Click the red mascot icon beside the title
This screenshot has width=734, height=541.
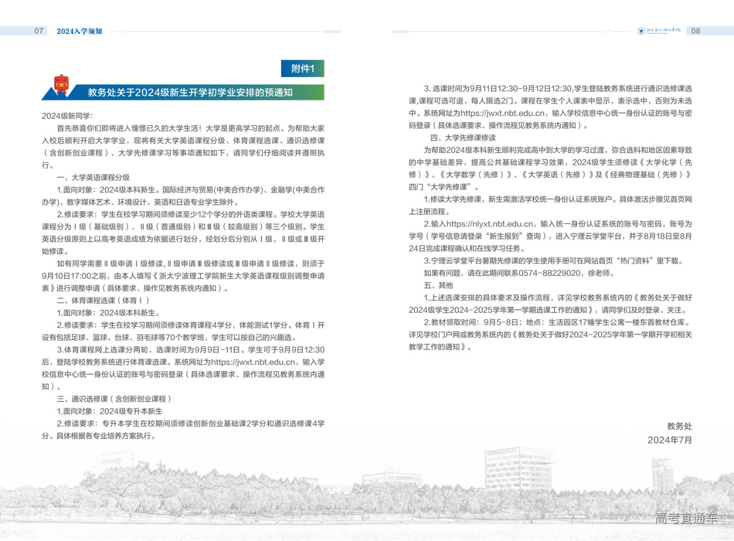click(x=61, y=84)
